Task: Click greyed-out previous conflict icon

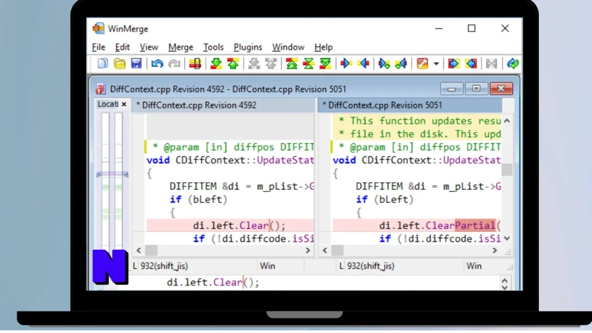Action: [x=271, y=64]
